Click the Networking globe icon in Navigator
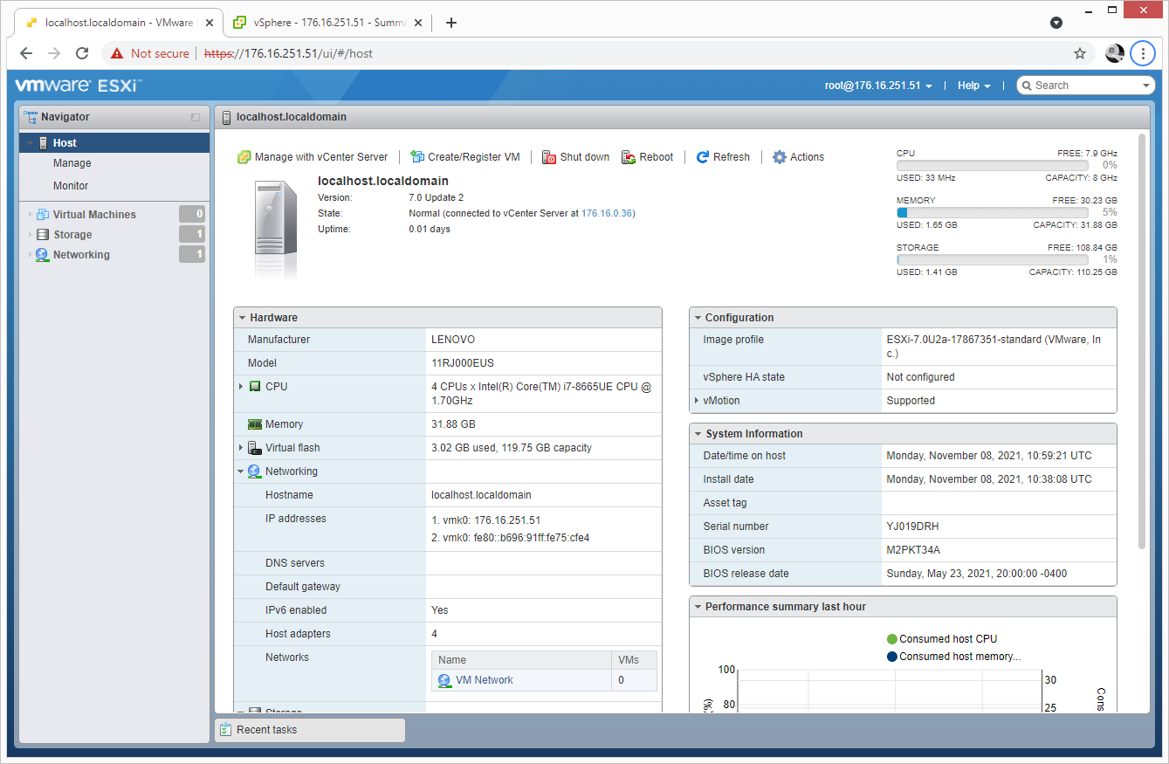1169x764 pixels. (x=43, y=255)
